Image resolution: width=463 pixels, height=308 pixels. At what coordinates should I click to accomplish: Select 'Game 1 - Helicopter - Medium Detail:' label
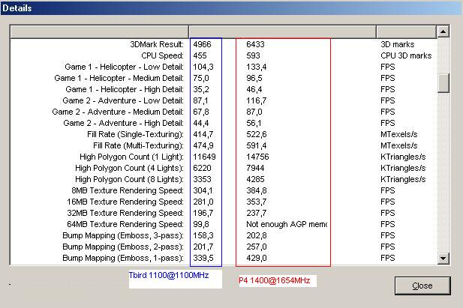click(119, 78)
